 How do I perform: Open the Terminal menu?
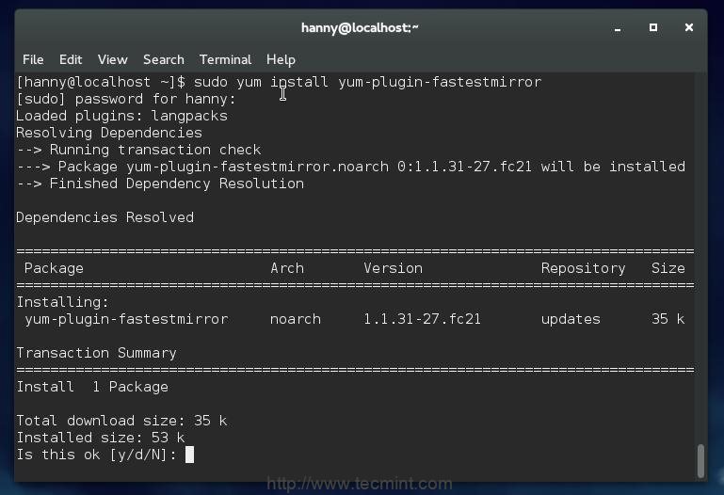225,59
